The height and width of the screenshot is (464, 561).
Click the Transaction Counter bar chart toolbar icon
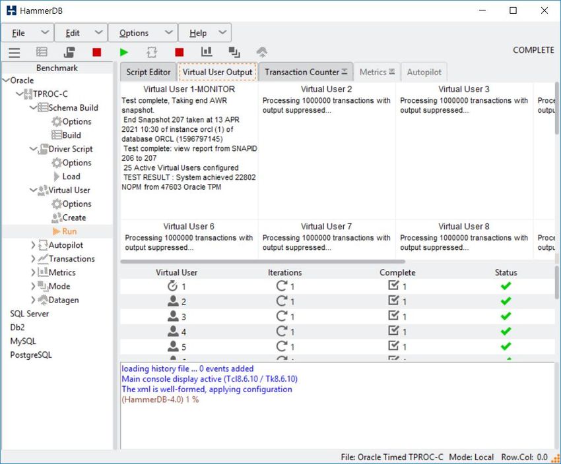click(207, 52)
